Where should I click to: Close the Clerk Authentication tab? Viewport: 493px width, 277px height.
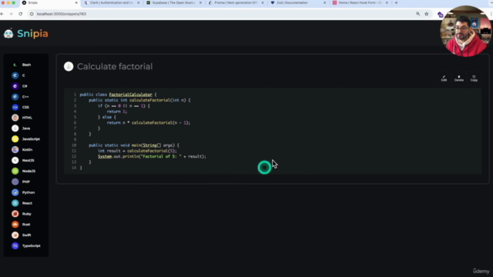(x=139, y=3)
